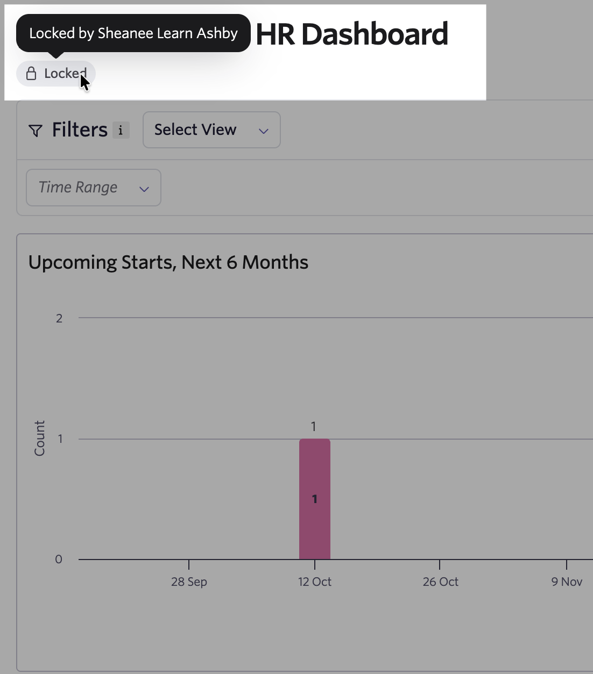Click the 9 Nov axis label
Viewport: 593px width, 674px height.
click(x=567, y=582)
